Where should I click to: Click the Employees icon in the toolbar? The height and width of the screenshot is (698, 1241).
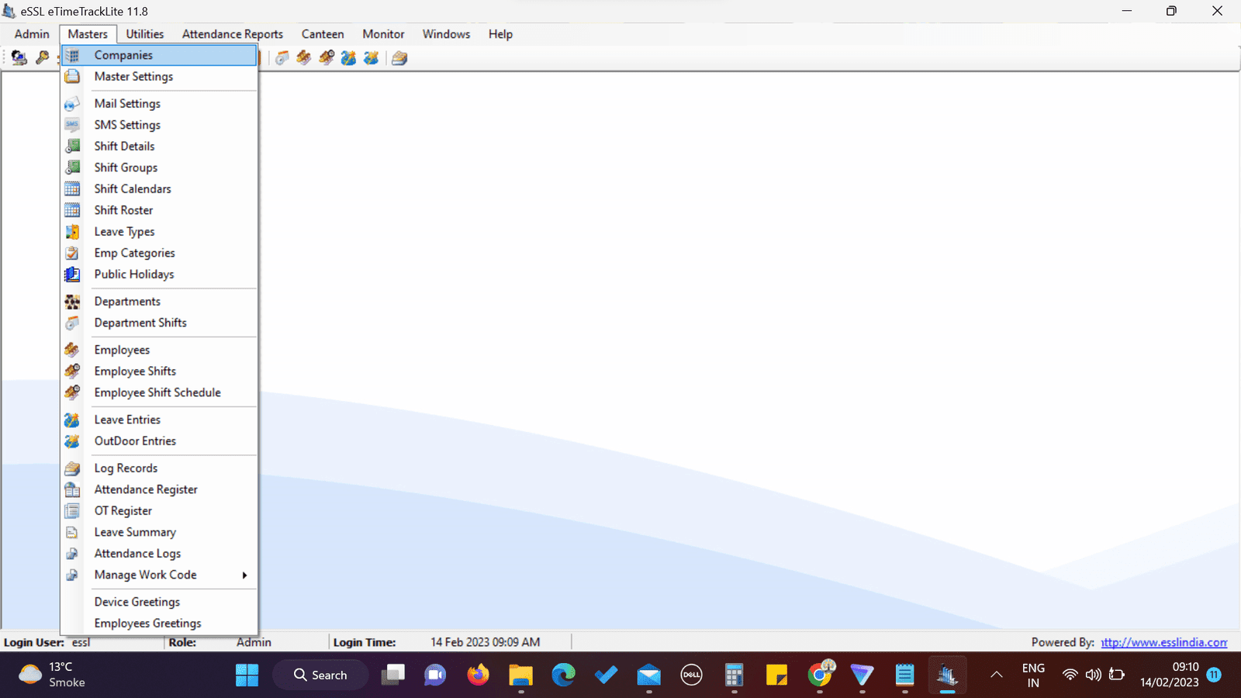(304, 58)
